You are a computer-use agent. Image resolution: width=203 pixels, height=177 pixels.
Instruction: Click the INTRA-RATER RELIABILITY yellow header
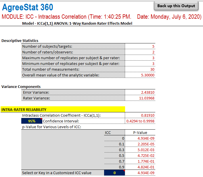pyautogui.click(x=63, y=109)
